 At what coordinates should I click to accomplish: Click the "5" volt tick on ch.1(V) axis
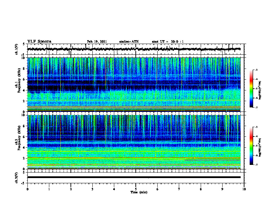[x=24, y=44]
